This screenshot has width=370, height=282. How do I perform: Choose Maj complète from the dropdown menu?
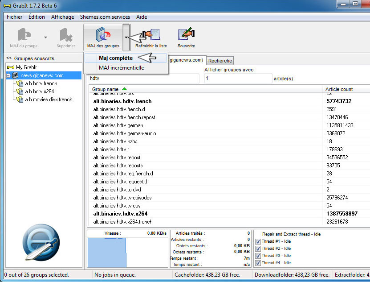click(126, 58)
